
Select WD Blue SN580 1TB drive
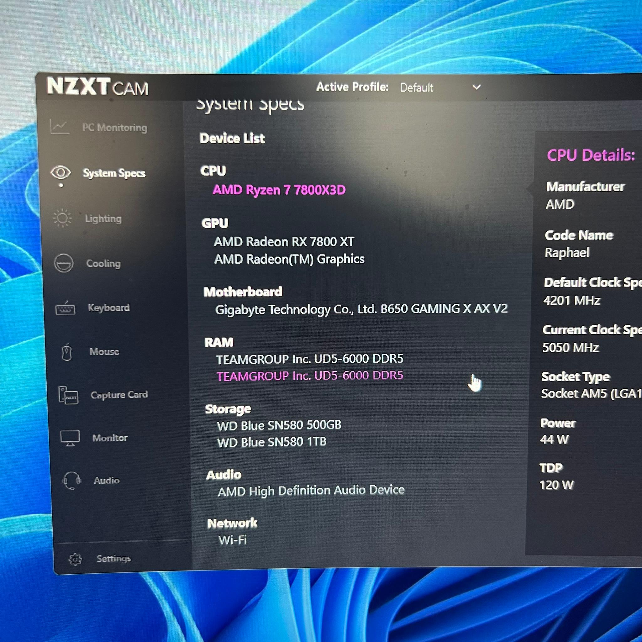272,442
